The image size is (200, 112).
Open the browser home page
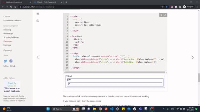coord(15,7)
